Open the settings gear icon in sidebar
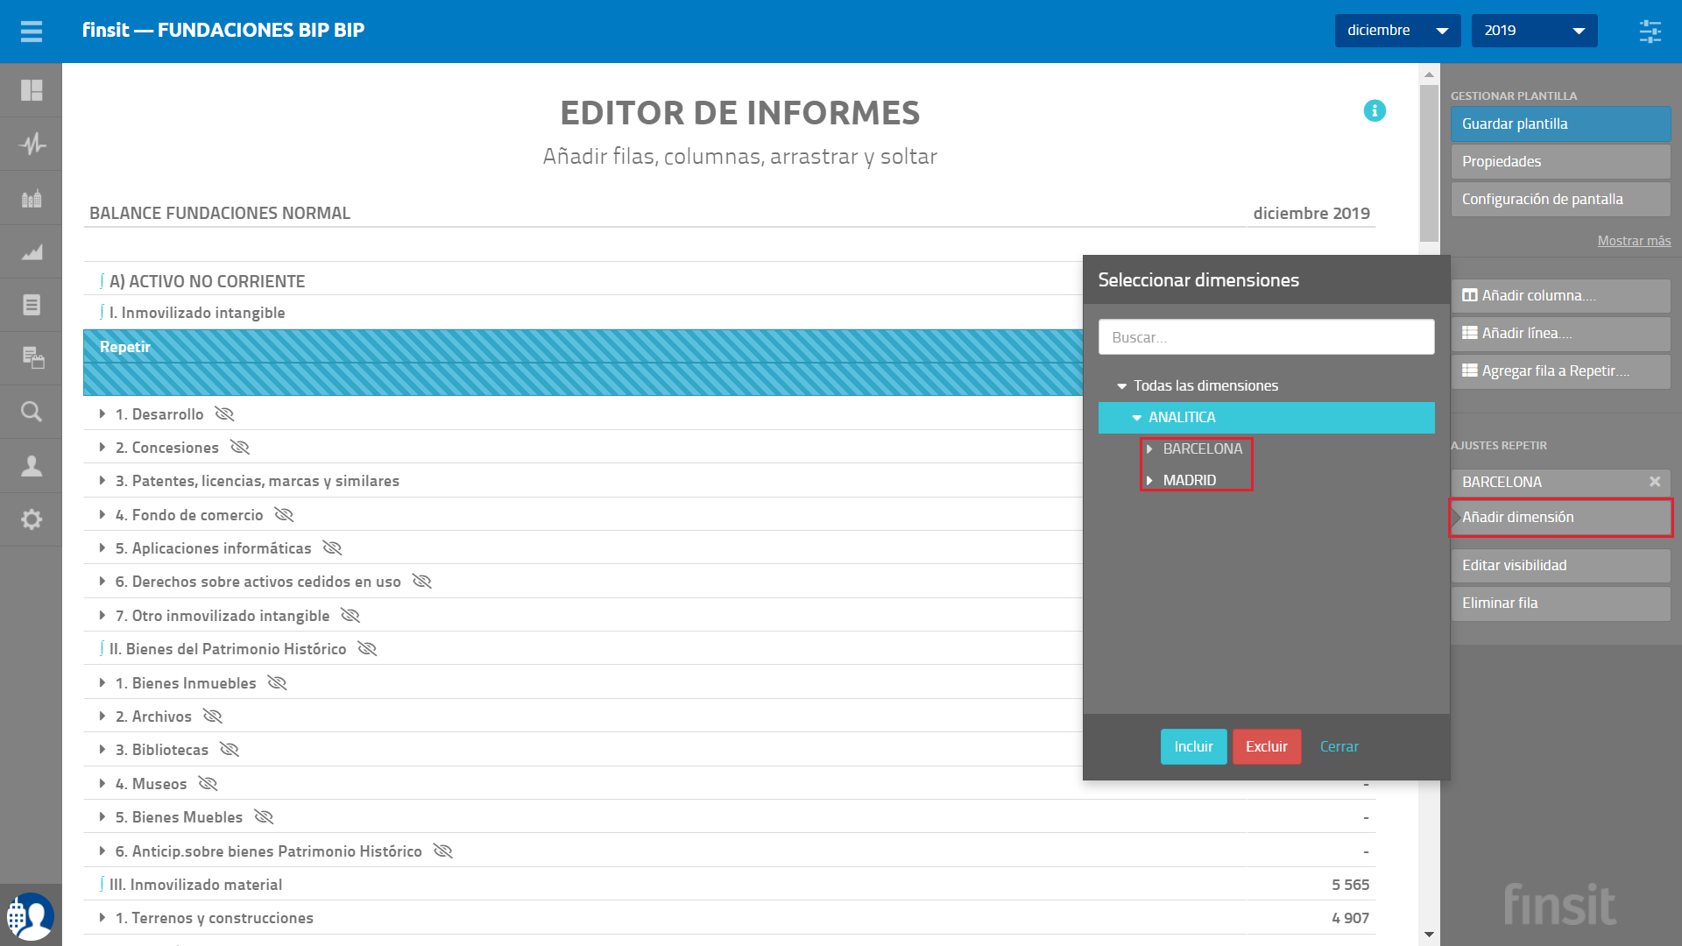Image resolution: width=1682 pixels, height=946 pixels. tap(32, 519)
